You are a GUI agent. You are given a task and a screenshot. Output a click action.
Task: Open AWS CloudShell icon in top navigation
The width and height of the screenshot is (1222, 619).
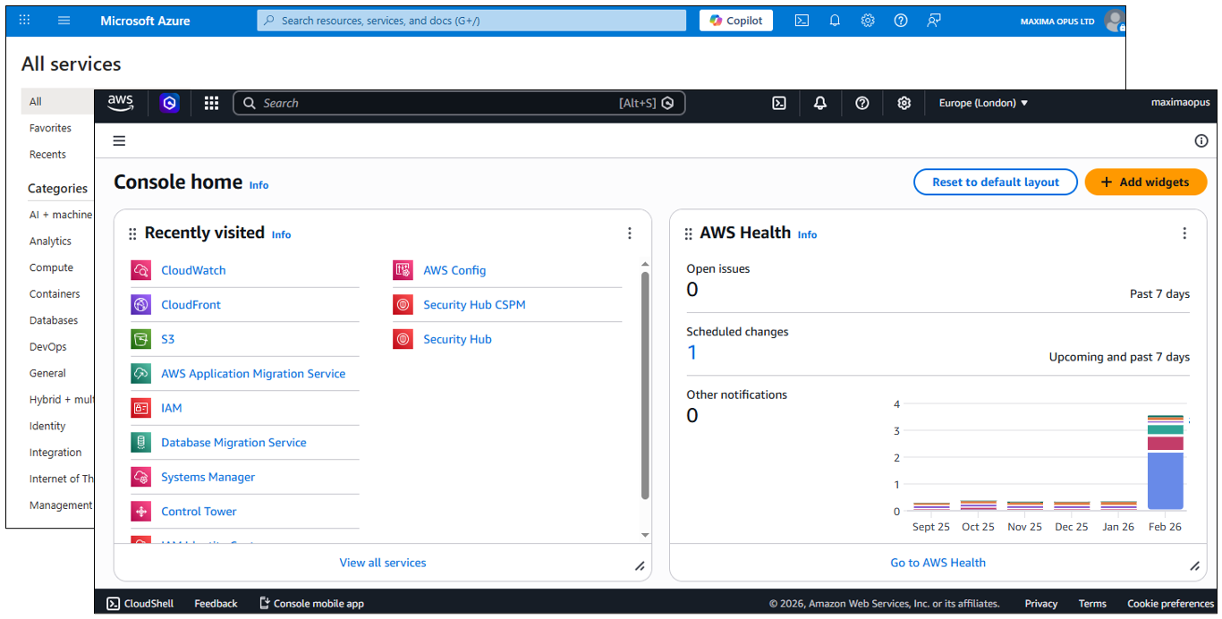point(779,103)
